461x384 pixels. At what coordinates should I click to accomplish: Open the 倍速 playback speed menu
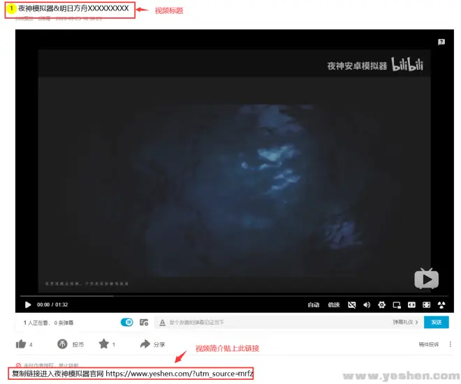pos(334,305)
